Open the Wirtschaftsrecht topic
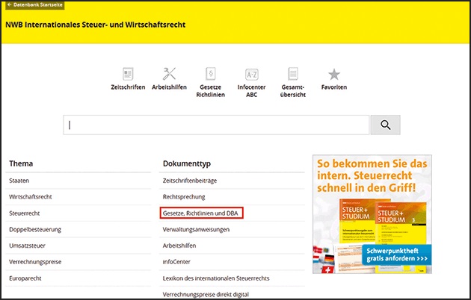The width and height of the screenshot is (471, 300). click(30, 197)
